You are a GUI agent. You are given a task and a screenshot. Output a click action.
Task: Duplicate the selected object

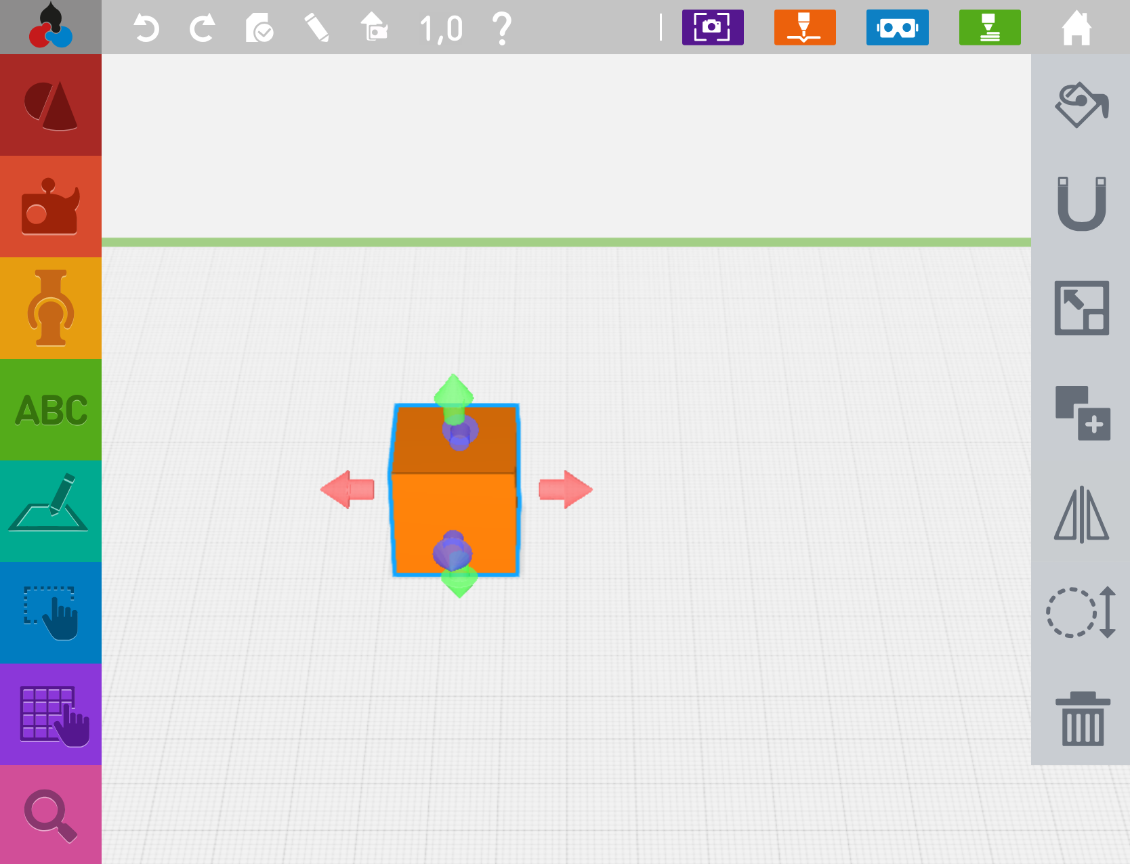1083,413
